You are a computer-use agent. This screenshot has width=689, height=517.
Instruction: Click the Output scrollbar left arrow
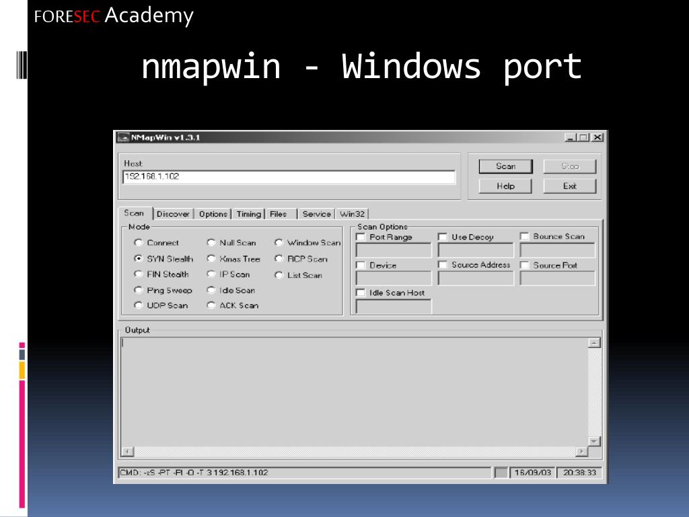pos(127,452)
